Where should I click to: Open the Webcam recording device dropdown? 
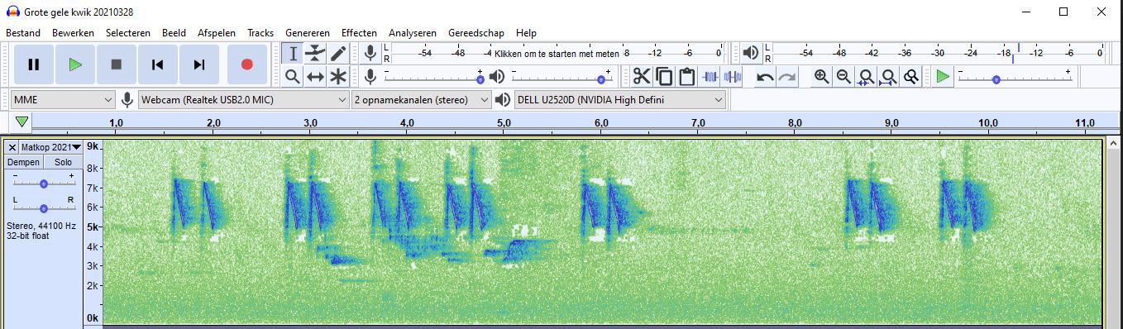[244, 100]
